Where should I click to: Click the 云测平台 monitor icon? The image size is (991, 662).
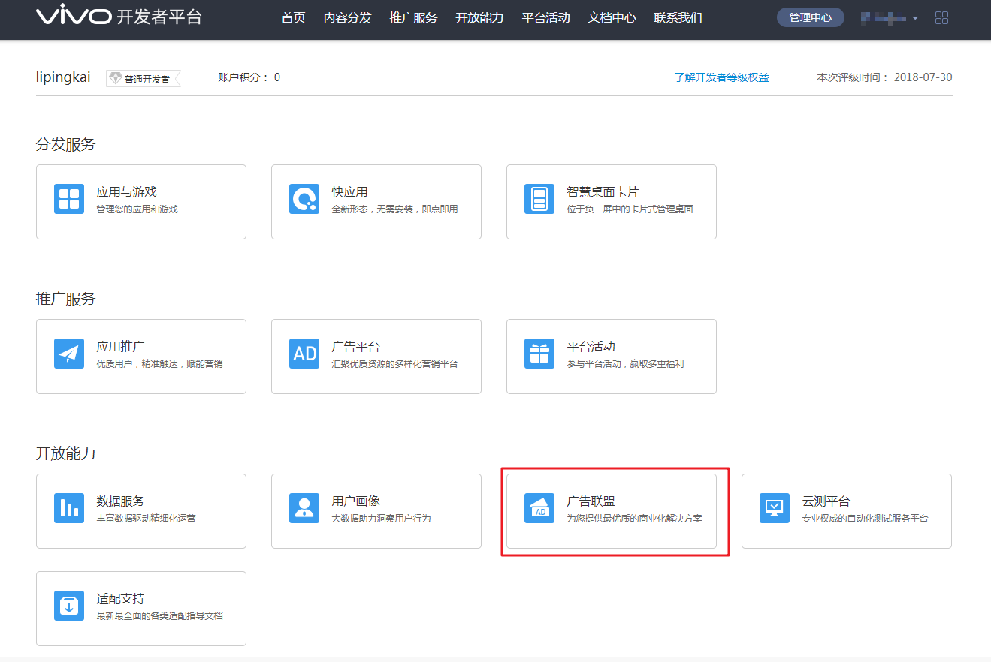(774, 508)
